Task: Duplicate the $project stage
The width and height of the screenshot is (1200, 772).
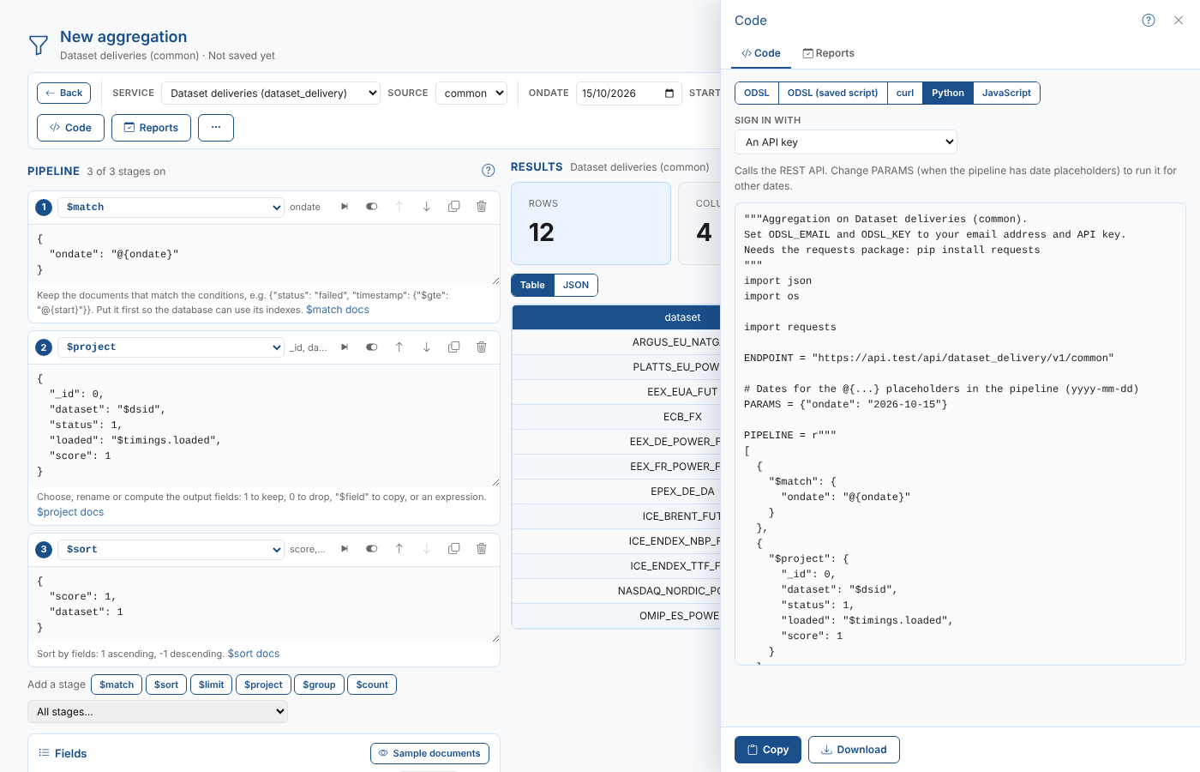Action: [x=454, y=347]
